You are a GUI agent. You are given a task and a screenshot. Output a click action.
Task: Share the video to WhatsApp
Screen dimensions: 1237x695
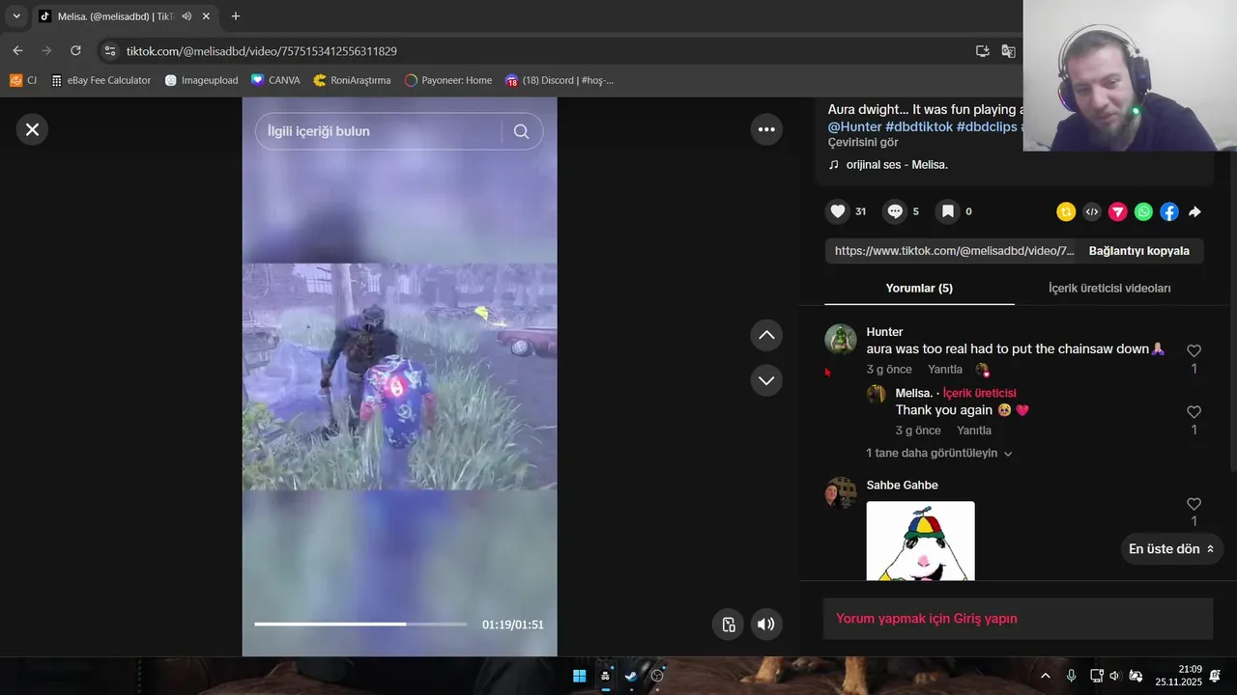pyautogui.click(x=1143, y=211)
